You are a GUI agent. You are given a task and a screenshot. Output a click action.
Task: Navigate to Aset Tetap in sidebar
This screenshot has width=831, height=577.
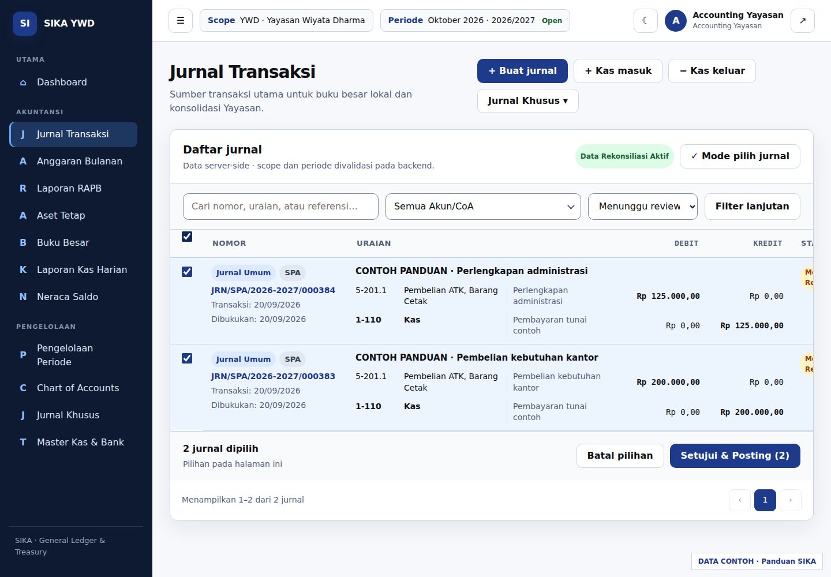click(73, 215)
